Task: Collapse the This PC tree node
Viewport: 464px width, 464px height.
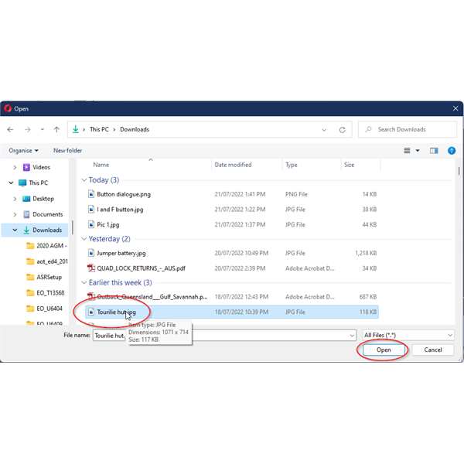Action: coord(12,183)
